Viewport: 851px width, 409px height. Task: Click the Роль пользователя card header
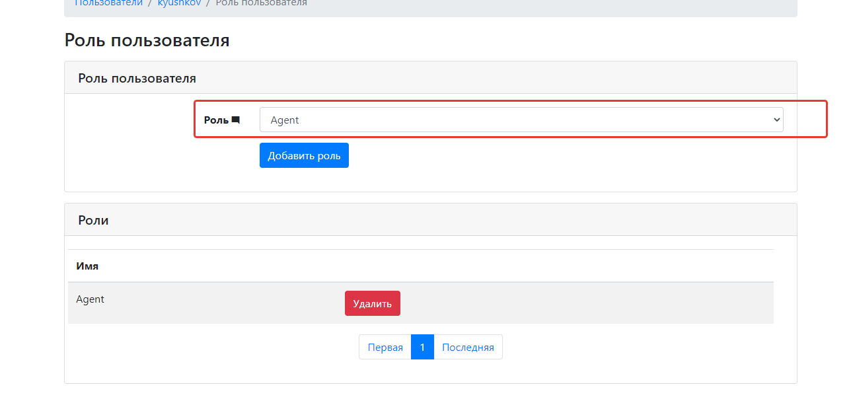[x=137, y=78]
